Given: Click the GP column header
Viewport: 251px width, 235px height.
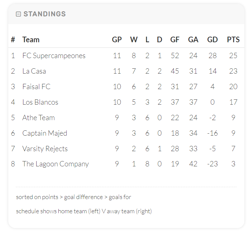Looking at the screenshot, I should coord(117,40).
